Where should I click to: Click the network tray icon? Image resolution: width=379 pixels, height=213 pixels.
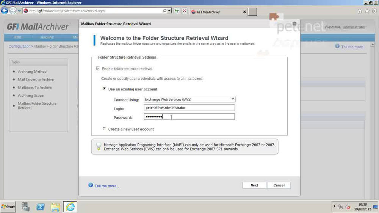tap(341, 207)
